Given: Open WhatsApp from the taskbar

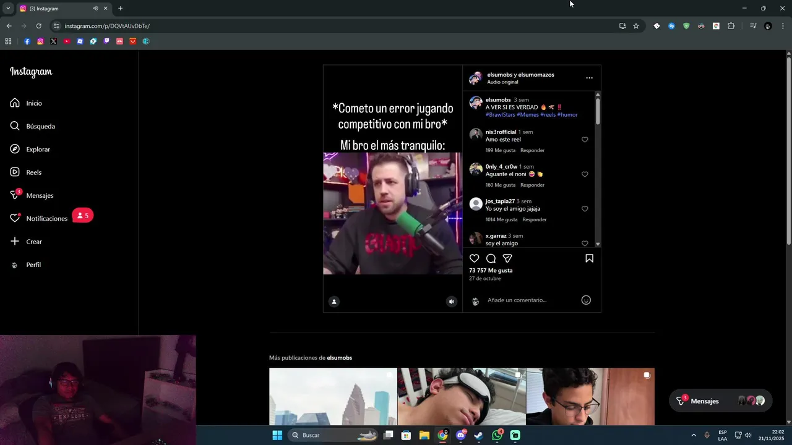Looking at the screenshot, I should tap(497, 435).
